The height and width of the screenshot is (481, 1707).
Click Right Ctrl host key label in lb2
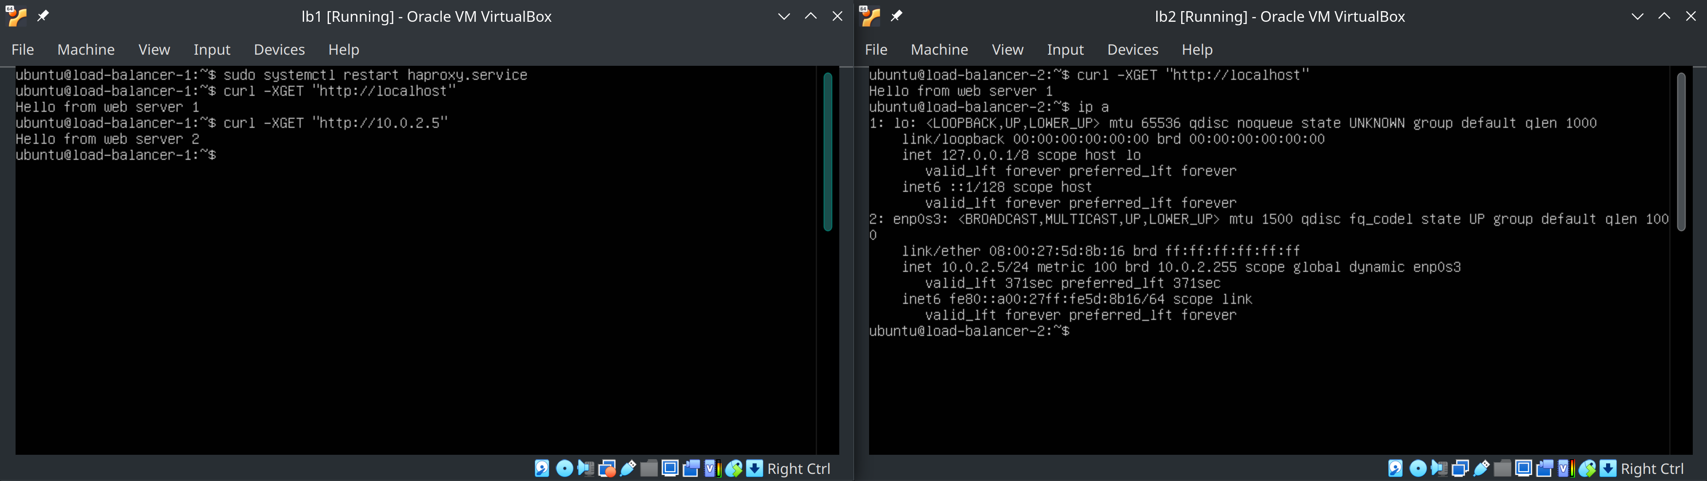click(x=1652, y=469)
